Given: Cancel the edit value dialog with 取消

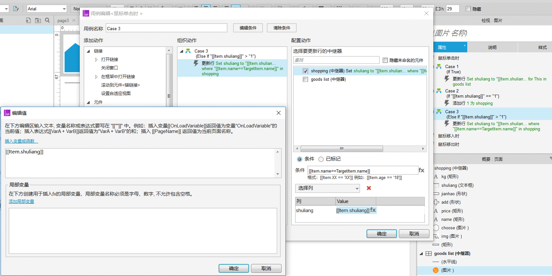Looking at the screenshot, I should [266, 269].
